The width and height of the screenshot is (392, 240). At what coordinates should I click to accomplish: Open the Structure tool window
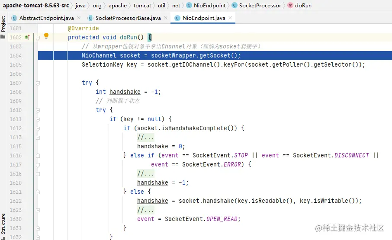click(3, 226)
